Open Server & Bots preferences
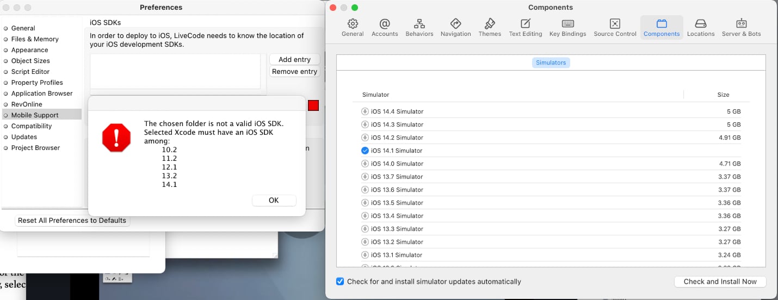 (x=741, y=27)
